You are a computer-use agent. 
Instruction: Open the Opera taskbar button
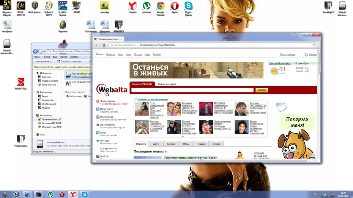tap(62, 194)
